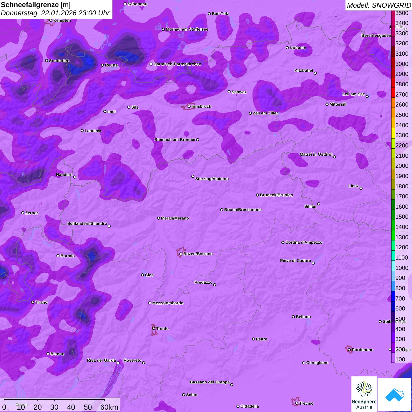This screenshot has height=412, width=412.
Task: Click the Imst label
Action: (x=111, y=112)
